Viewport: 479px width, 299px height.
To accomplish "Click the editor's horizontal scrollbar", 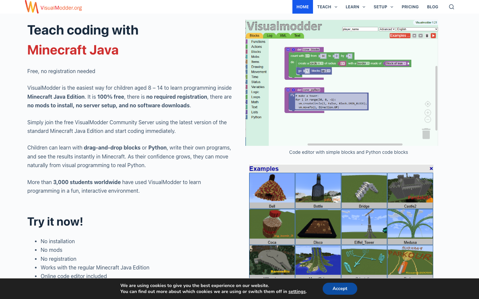I will (355, 145).
